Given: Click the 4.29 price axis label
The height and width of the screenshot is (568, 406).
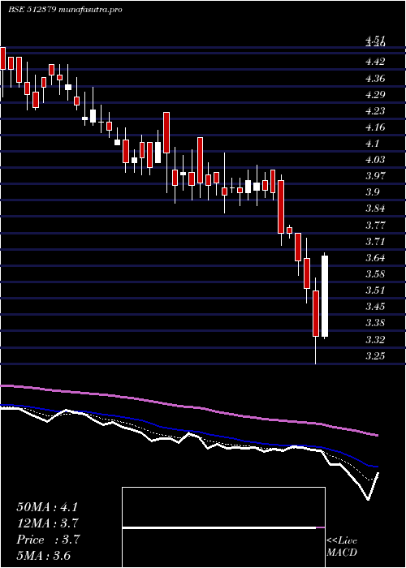Looking at the screenshot, I should pos(375,95).
